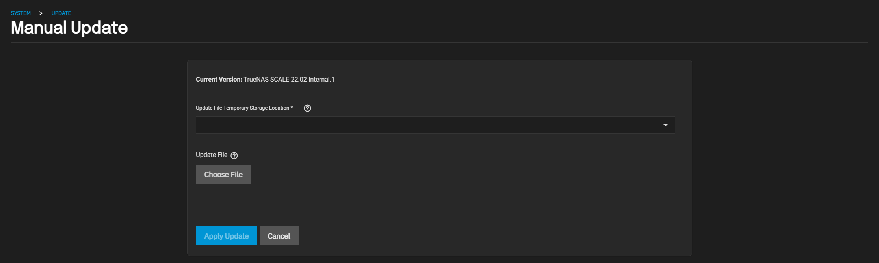Viewport: 879px width, 263px height.
Task: Click blank space right of Cancel button
Action: pos(473,236)
